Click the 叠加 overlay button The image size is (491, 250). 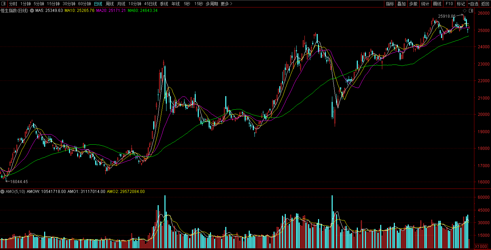pyautogui.click(x=401, y=4)
